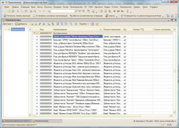Screen dimensions: 179x128
Task: Click the Find magnifier icon
Action: (49, 11)
